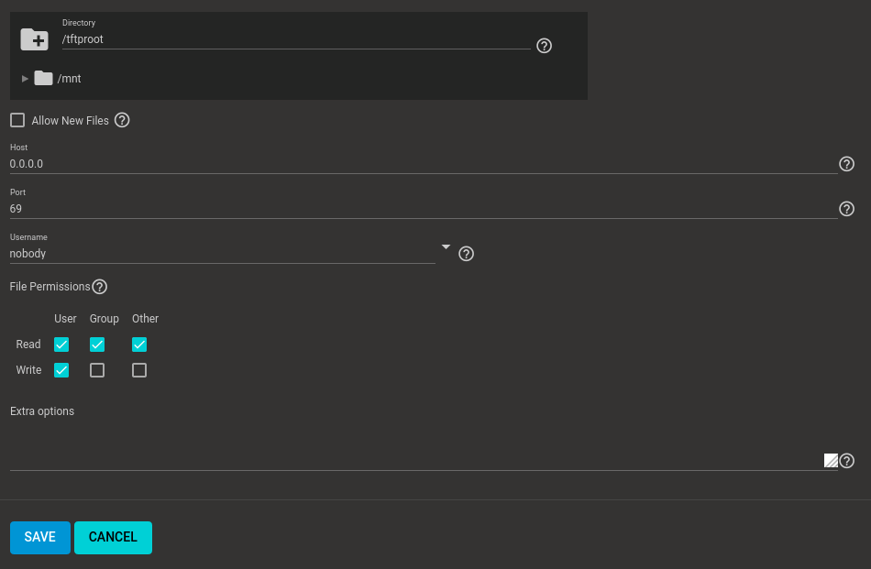Click the /mnt folder icon

point(43,78)
